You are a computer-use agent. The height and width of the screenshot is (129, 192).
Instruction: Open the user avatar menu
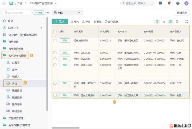[186, 3]
